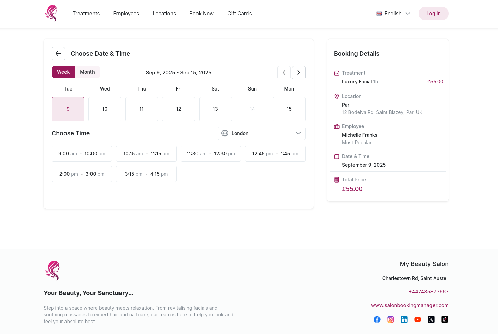Click the Location pin icon
498x334 pixels.
(337, 96)
